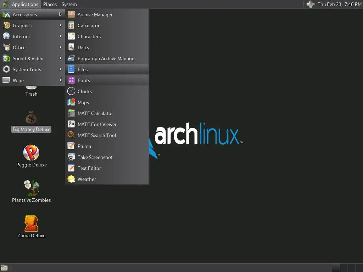
Task: Click the Pluma notepad icon
Action: coord(71,146)
